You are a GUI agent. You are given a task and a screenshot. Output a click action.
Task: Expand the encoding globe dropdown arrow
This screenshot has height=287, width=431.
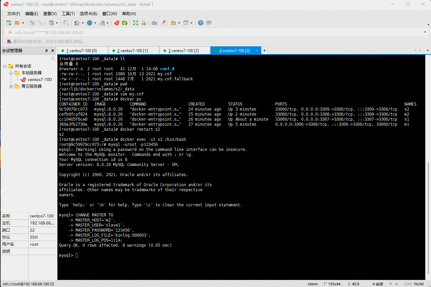[x=95, y=23]
